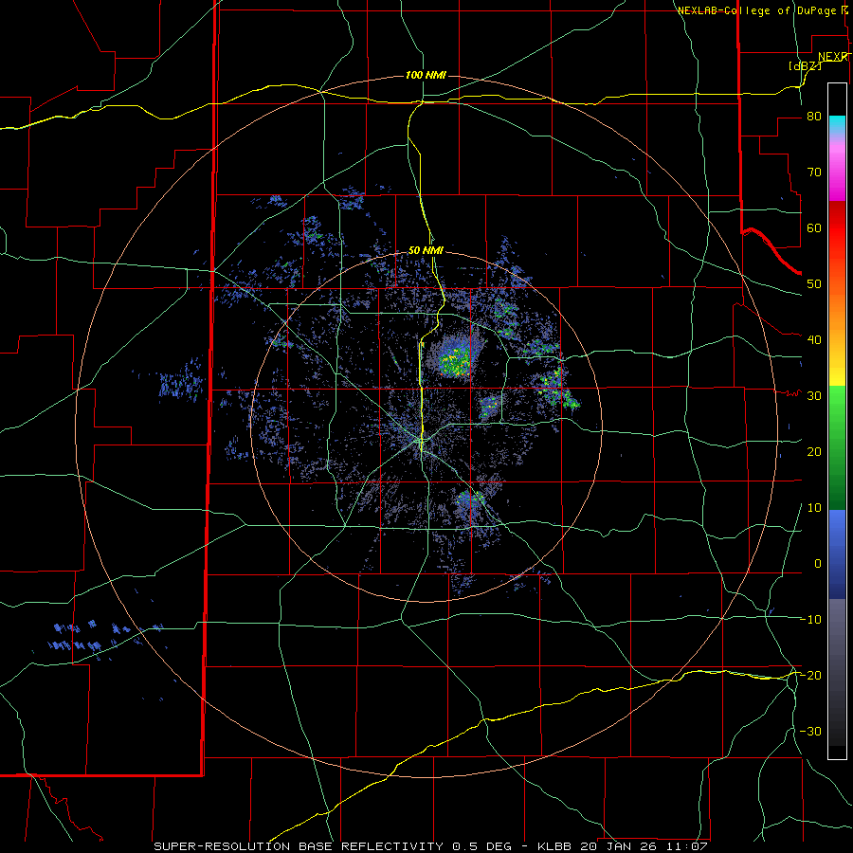Screen dimensions: 853x853
Task: Click the 50 value on the dBZ scale
Action: click(814, 284)
